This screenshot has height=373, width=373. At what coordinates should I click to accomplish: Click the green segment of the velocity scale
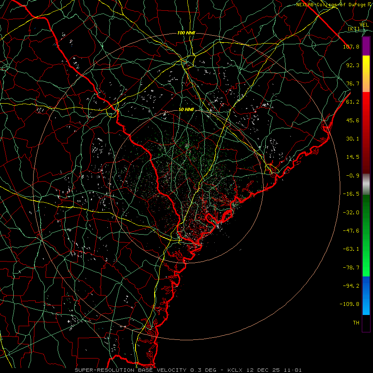point(366,235)
